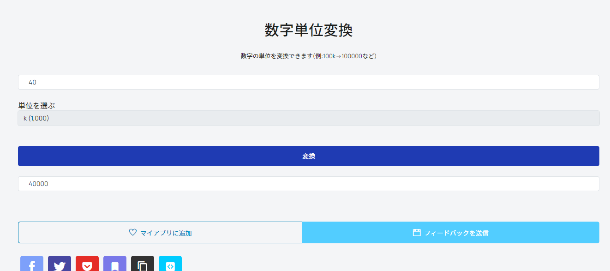610x271 pixels.
Task: Open the embed code icon
Action: [x=170, y=264]
